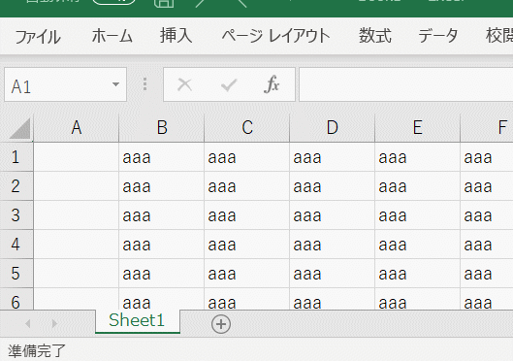Viewport: 513px width, 361px height.
Task: Switch to the ホーム ribbon tab
Action: 112,36
